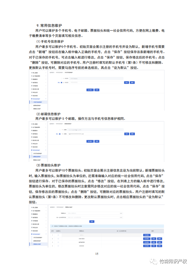Click 删除 button in invoice table row 2
The image size is (193, 270).
click(x=160, y=239)
